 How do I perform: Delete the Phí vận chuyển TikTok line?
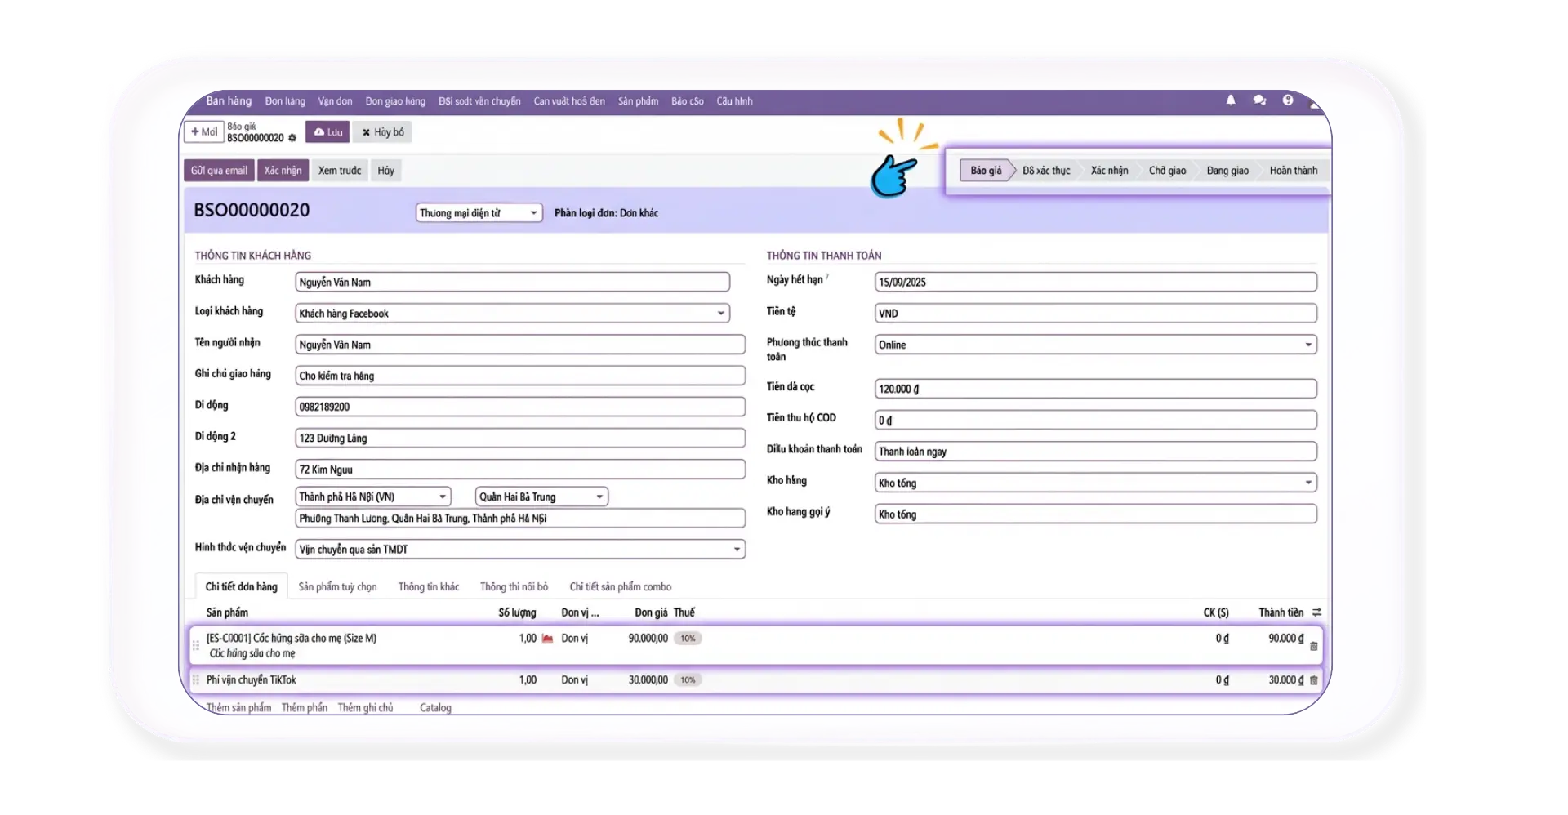pyautogui.click(x=1314, y=680)
